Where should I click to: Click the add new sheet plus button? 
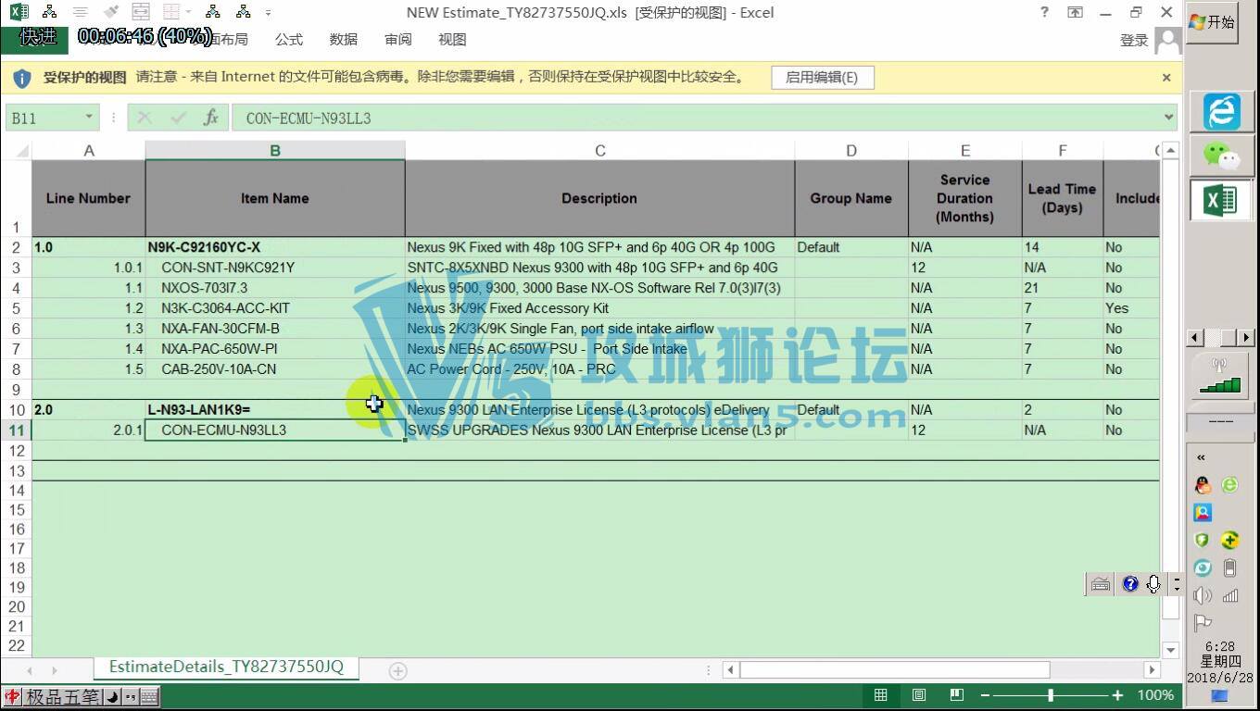tap(397, 670)
